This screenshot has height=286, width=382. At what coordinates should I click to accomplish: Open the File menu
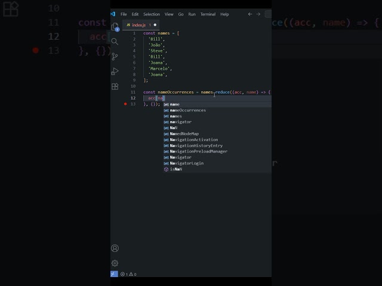coord(124,14)
